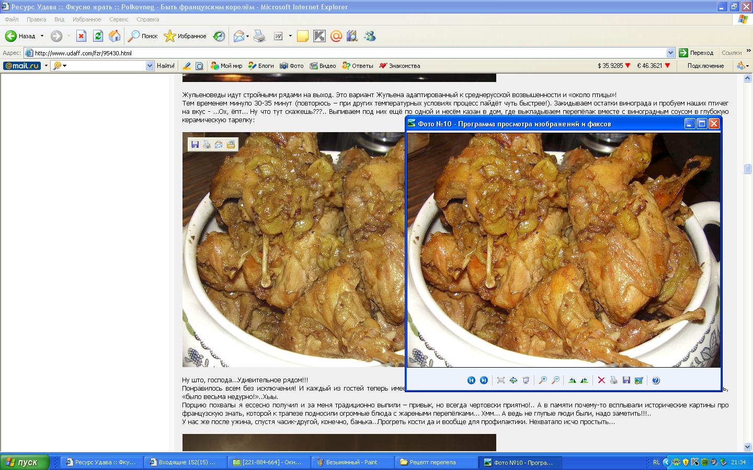The width and height of the screenshot is (753, 470).
Task: Go to browser home page
Action: [115, 36]
